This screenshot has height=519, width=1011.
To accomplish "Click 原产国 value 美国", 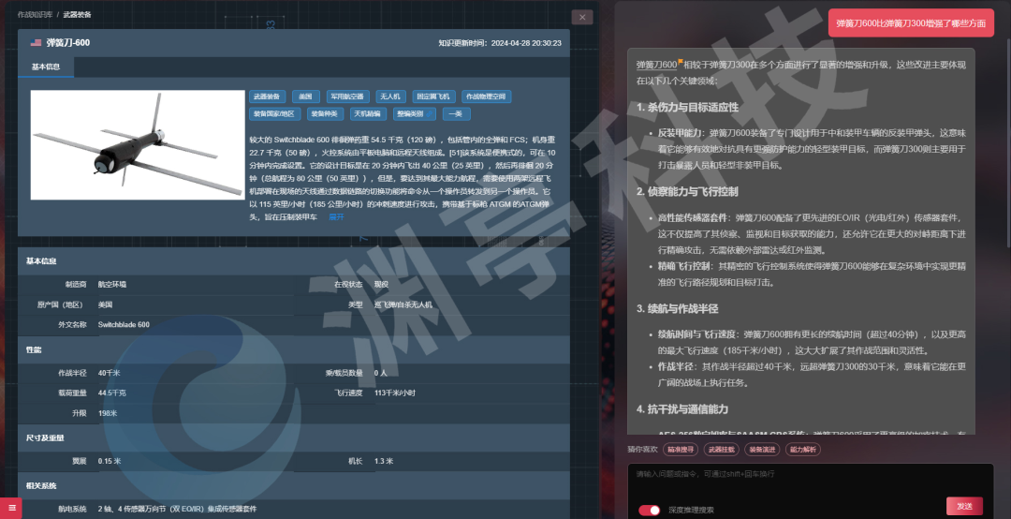I will tap(105, 304).
